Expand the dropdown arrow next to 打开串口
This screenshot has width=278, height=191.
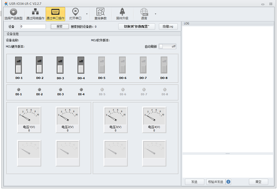[x=87, y=14]
